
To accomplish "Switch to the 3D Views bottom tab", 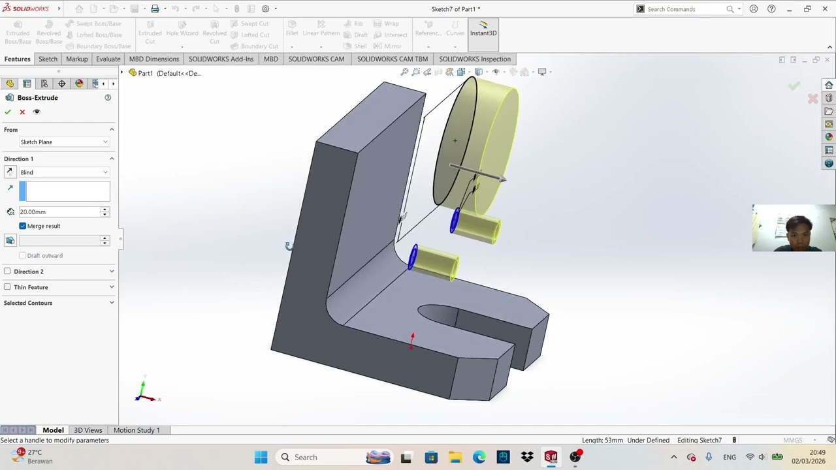I will point(88,430).
